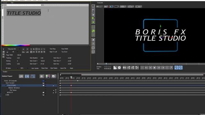The image size is (205, 115).
Task: Click the timeline playhead marker
Action: click(71, 77)
